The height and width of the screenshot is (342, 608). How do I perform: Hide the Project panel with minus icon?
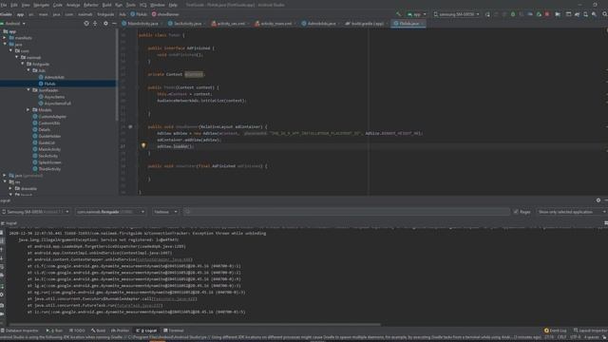pos(114,23)
